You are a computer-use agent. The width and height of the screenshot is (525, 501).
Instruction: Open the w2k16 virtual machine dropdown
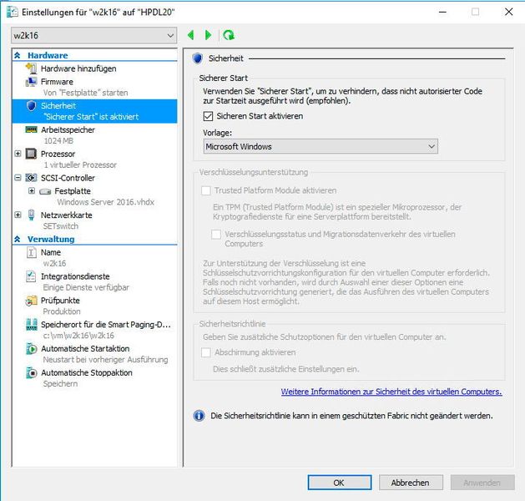coord(93,35)
